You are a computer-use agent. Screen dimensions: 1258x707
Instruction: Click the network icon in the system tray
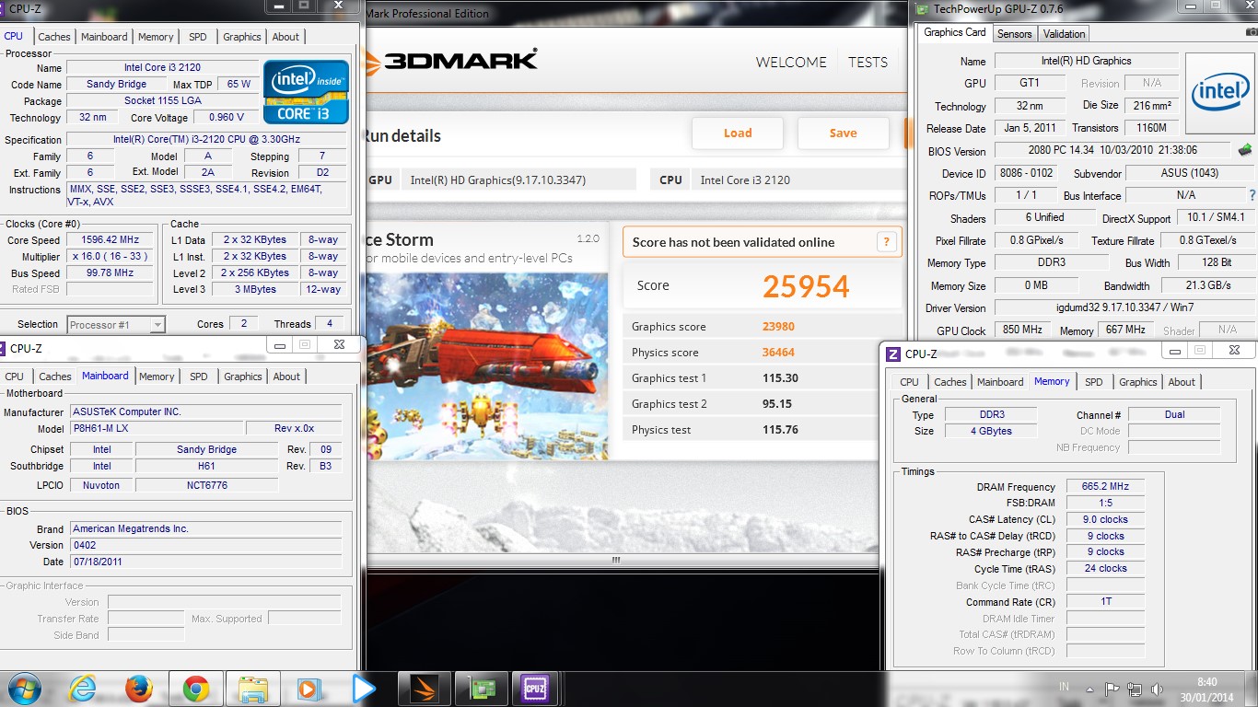pos(1135,689)
